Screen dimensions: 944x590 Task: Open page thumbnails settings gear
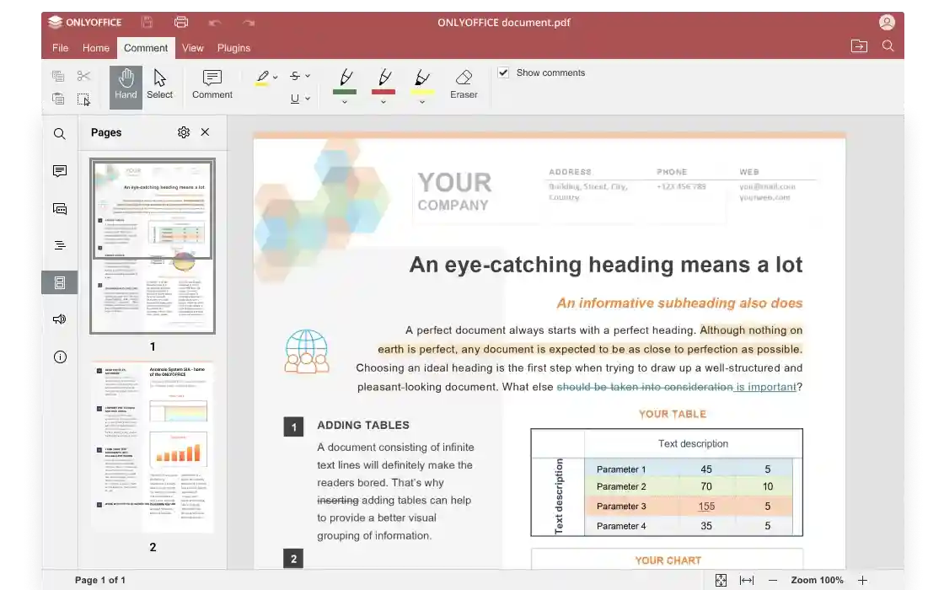coord(184,132)
